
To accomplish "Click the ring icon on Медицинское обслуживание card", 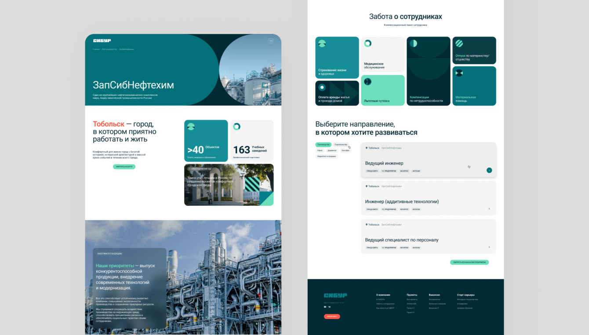I will click(368, 43).
